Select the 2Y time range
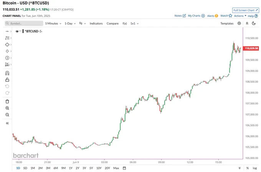261x172 pixels. tap(78, 168)
